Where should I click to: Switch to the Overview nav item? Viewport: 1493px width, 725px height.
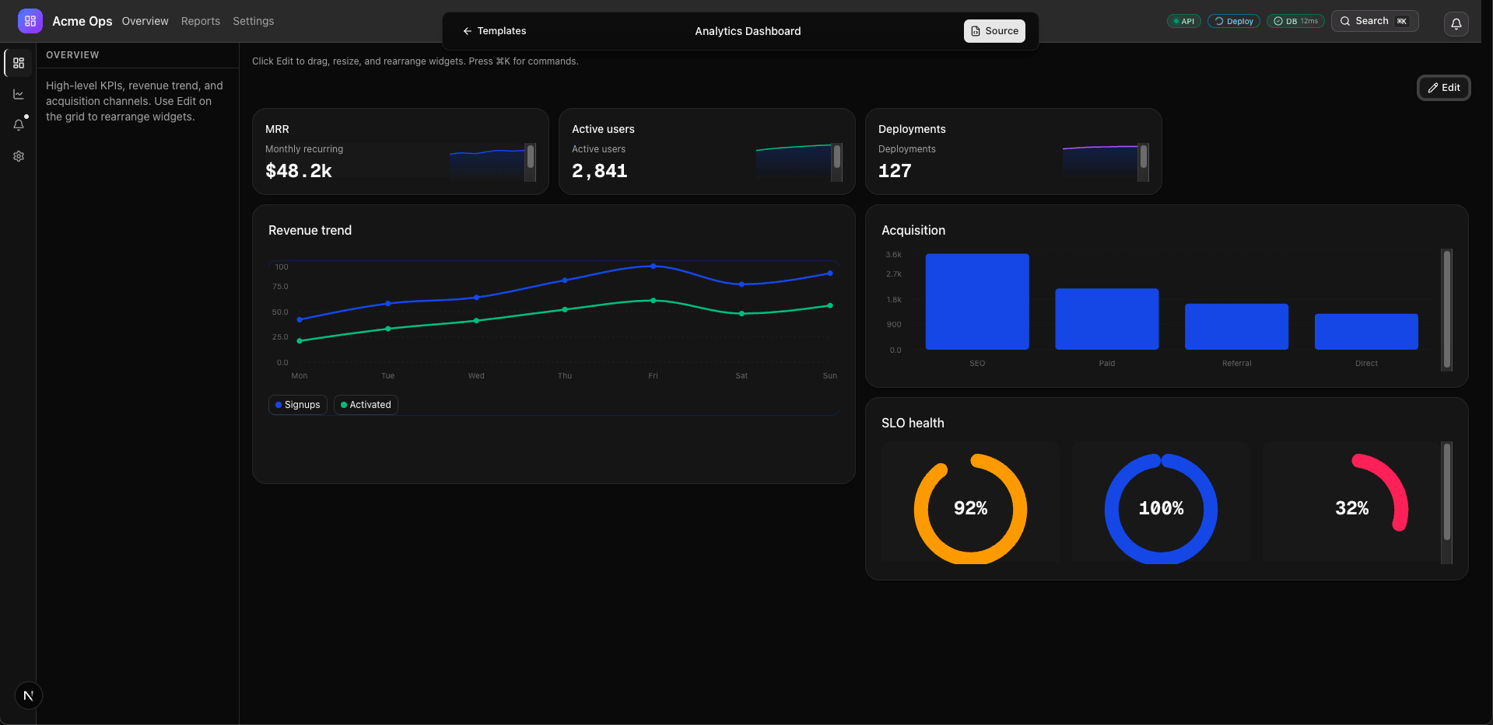(145, 21)
